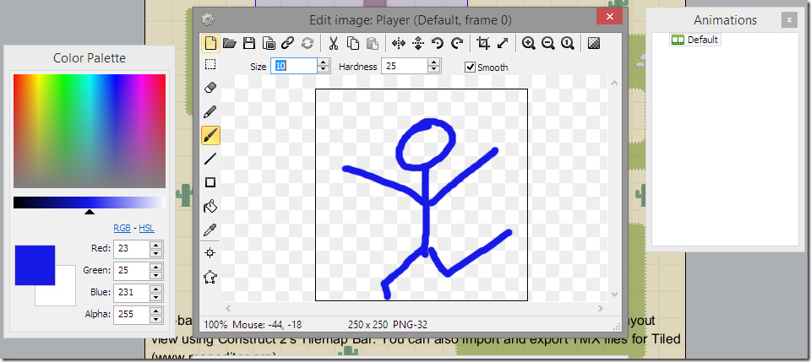Click the Crop toolbar icon
The height and width of the screenshot is (362, 811).
click(x=483, y=43)
